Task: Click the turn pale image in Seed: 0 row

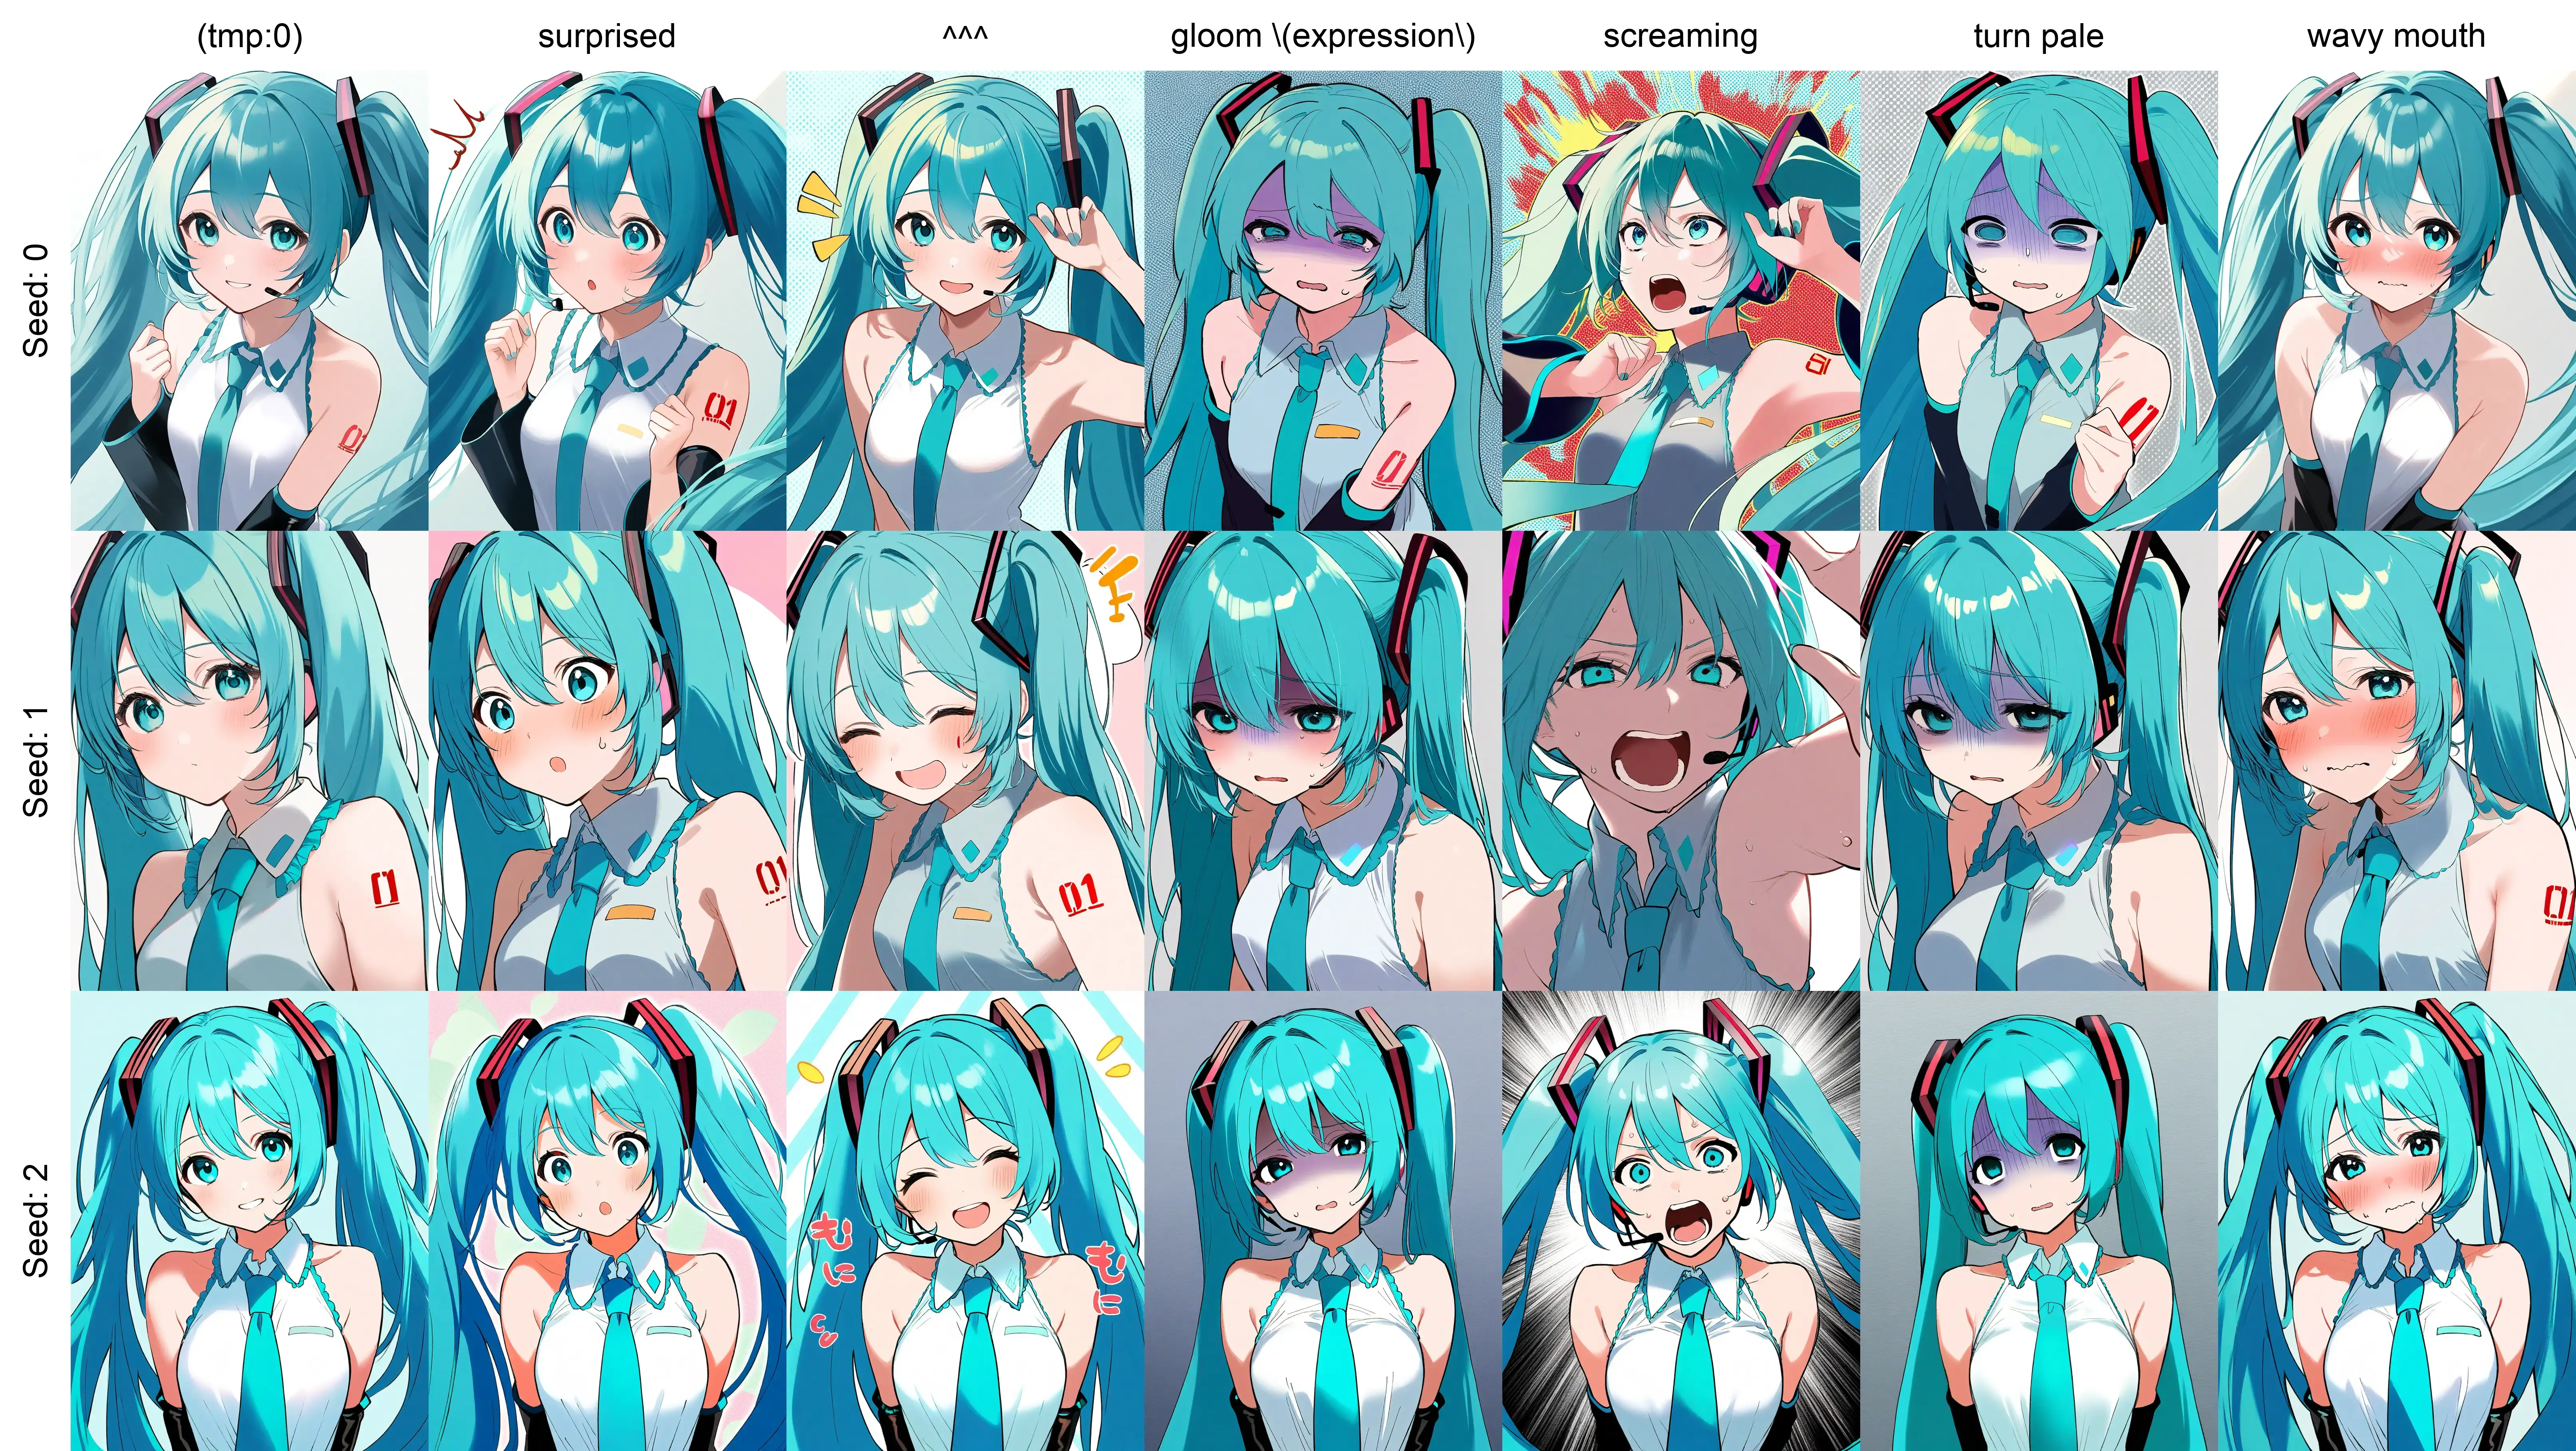Action: coord(2040,300)
